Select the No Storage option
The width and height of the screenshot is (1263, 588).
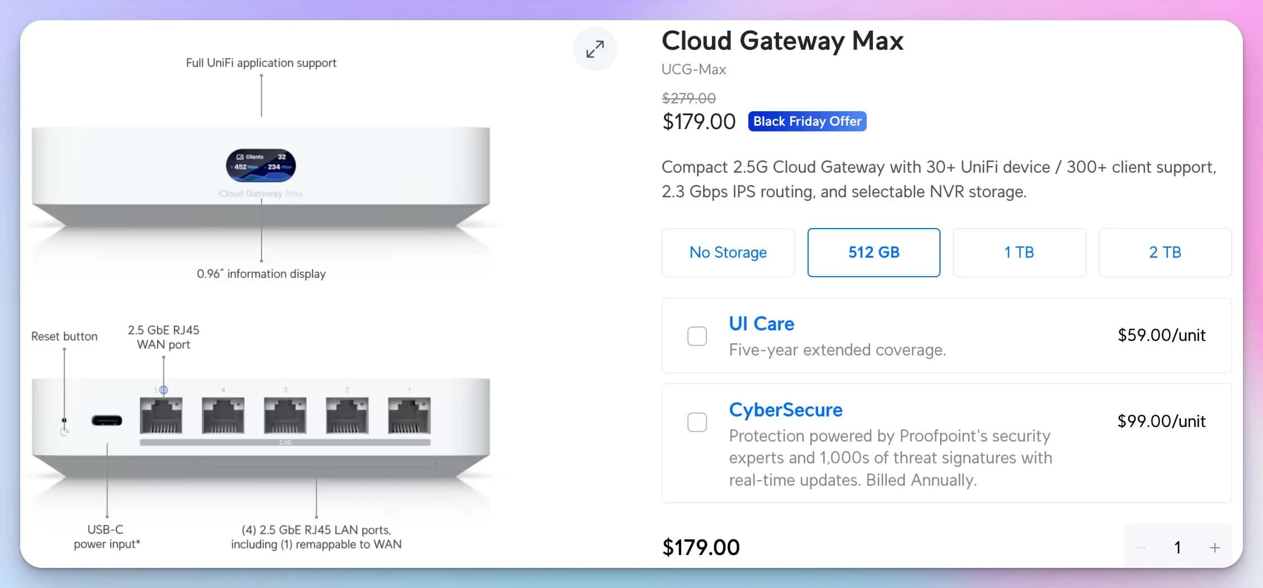728,253
